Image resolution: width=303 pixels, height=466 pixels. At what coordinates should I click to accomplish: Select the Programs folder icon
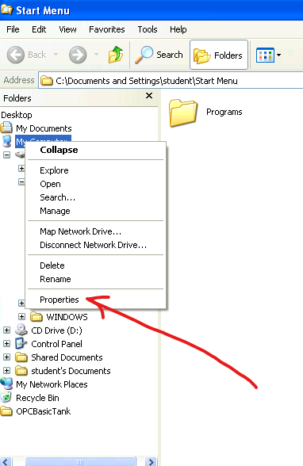click(183, 113)
